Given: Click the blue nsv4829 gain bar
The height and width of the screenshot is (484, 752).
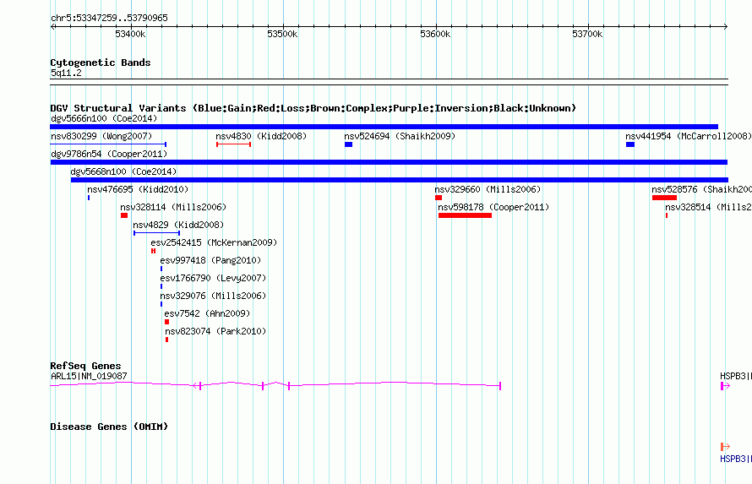Looking at the screenshot, I should point(157,233).
